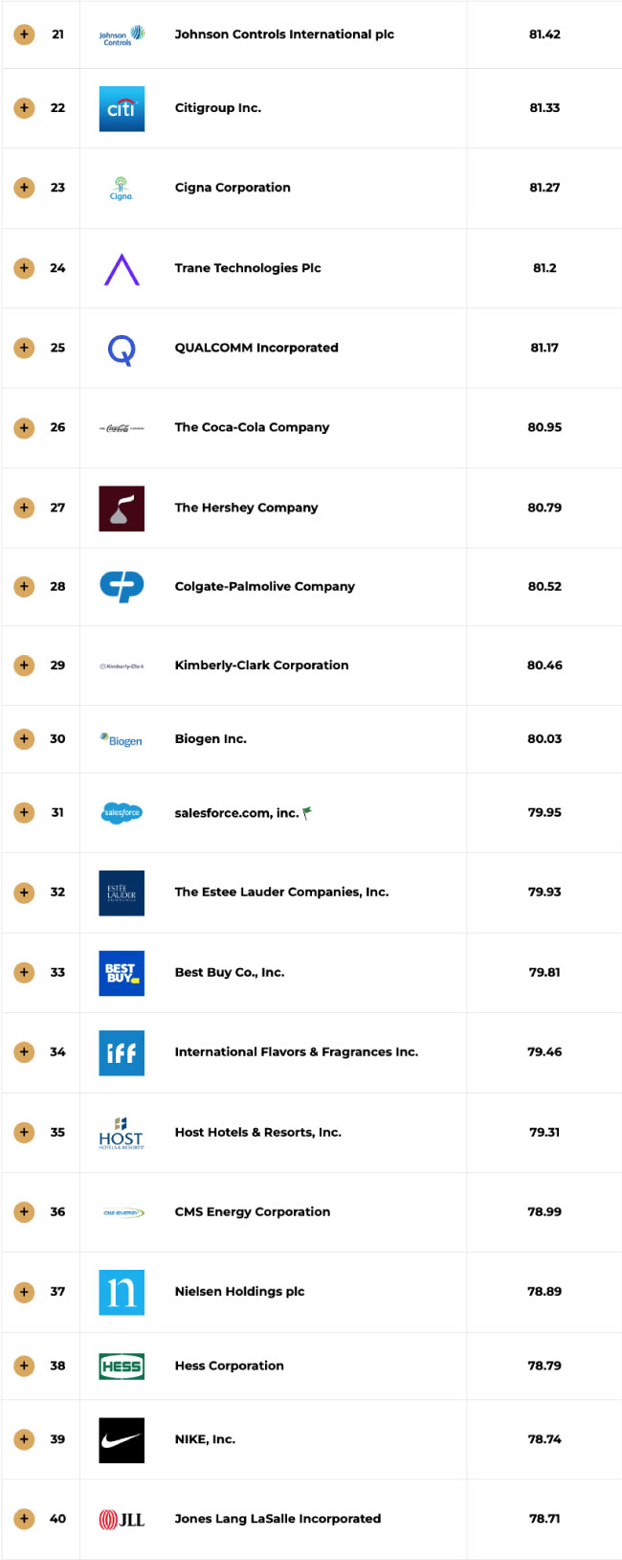Click the Trane Technologies logo
The height and width of the screenshot is (1560, 622).
click(x=122, y=269)
